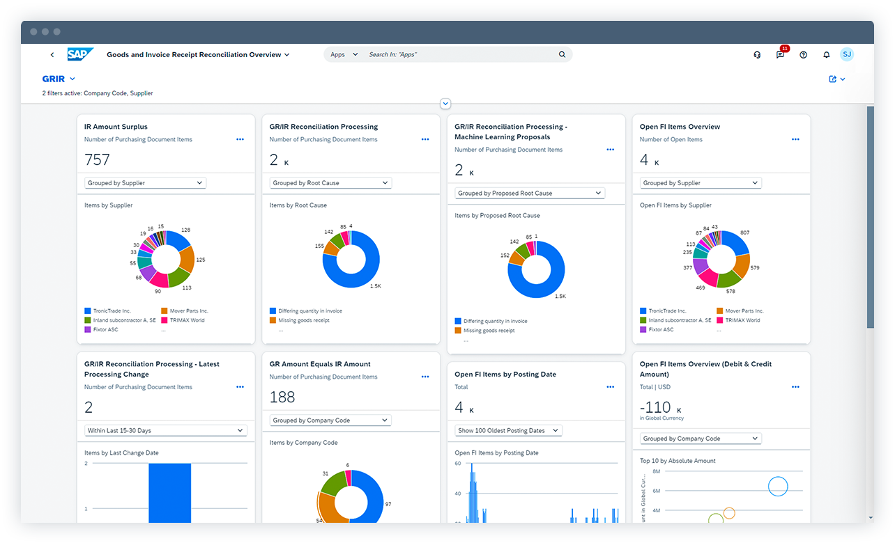Click TronicTrade Inc. legend swatch in IR Surplus
The width and height of the screenshot is (895, 543).
(88, 311)
